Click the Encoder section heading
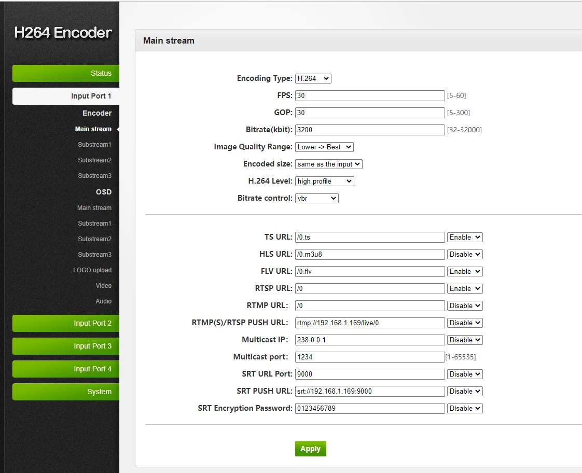 97,113
